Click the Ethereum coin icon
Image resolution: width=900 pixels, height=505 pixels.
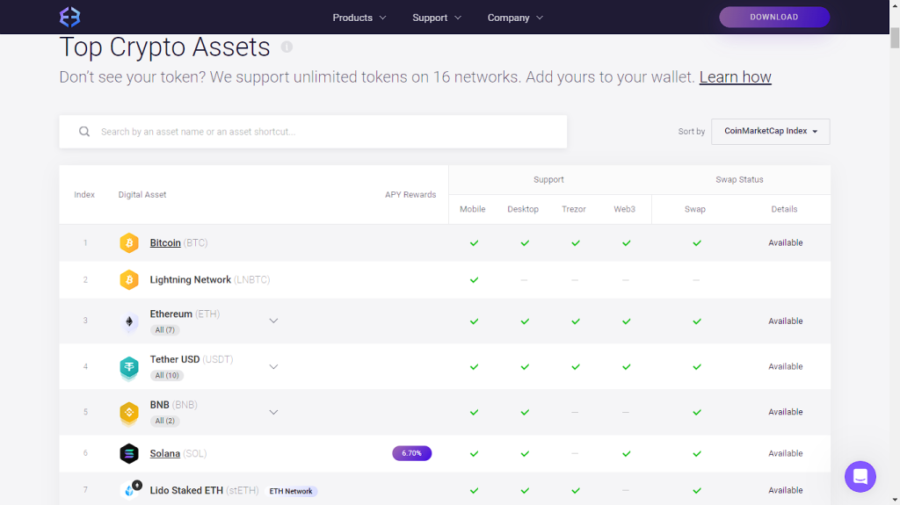pos(129,321)
